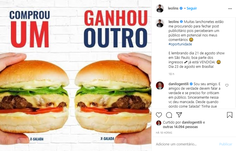
Task: Like the post with the heart icon
Action: click(159, 115)
